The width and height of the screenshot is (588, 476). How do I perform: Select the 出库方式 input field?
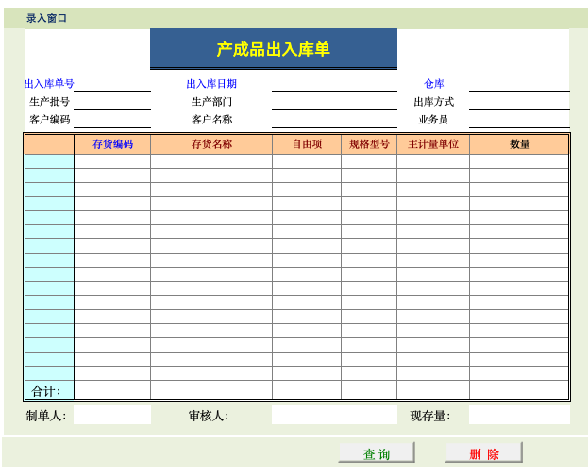pyautogui.click(x=519, y=102)
